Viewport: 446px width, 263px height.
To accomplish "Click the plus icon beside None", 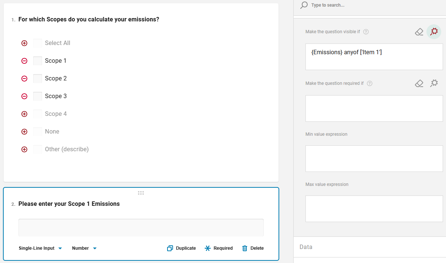I will coord(24,132).
